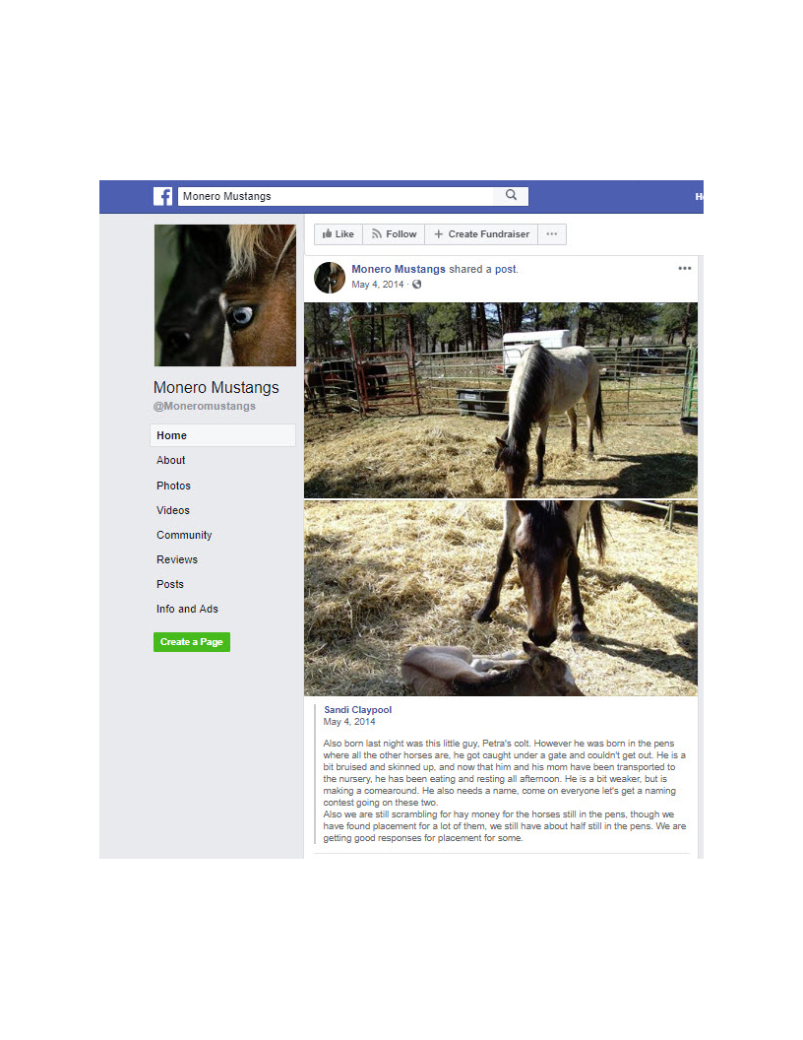Click the Monero Mustangs post avatar
Screen dimensions: 803x1040
pos(330,278)
